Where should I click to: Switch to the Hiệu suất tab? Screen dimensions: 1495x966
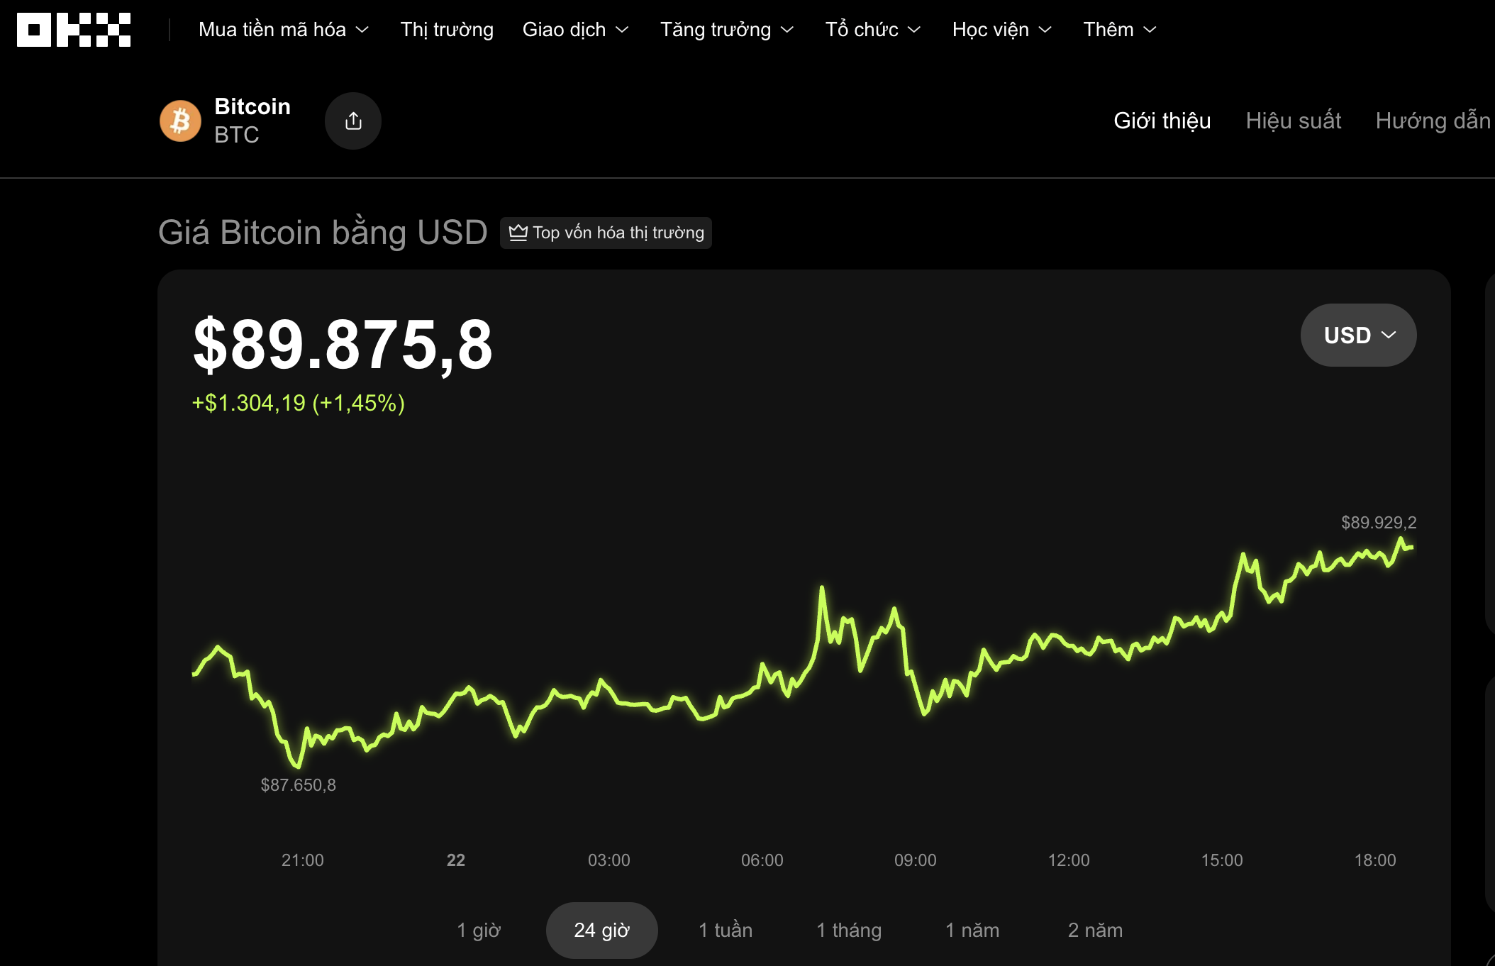pos(1294,121)
